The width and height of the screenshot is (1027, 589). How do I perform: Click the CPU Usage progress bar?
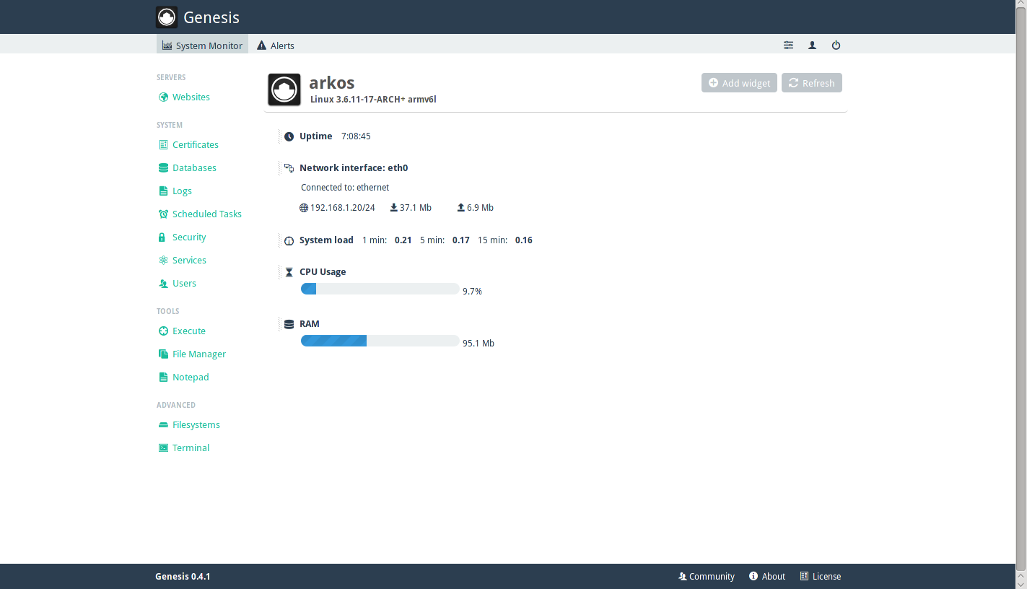(x=380, y=289)
